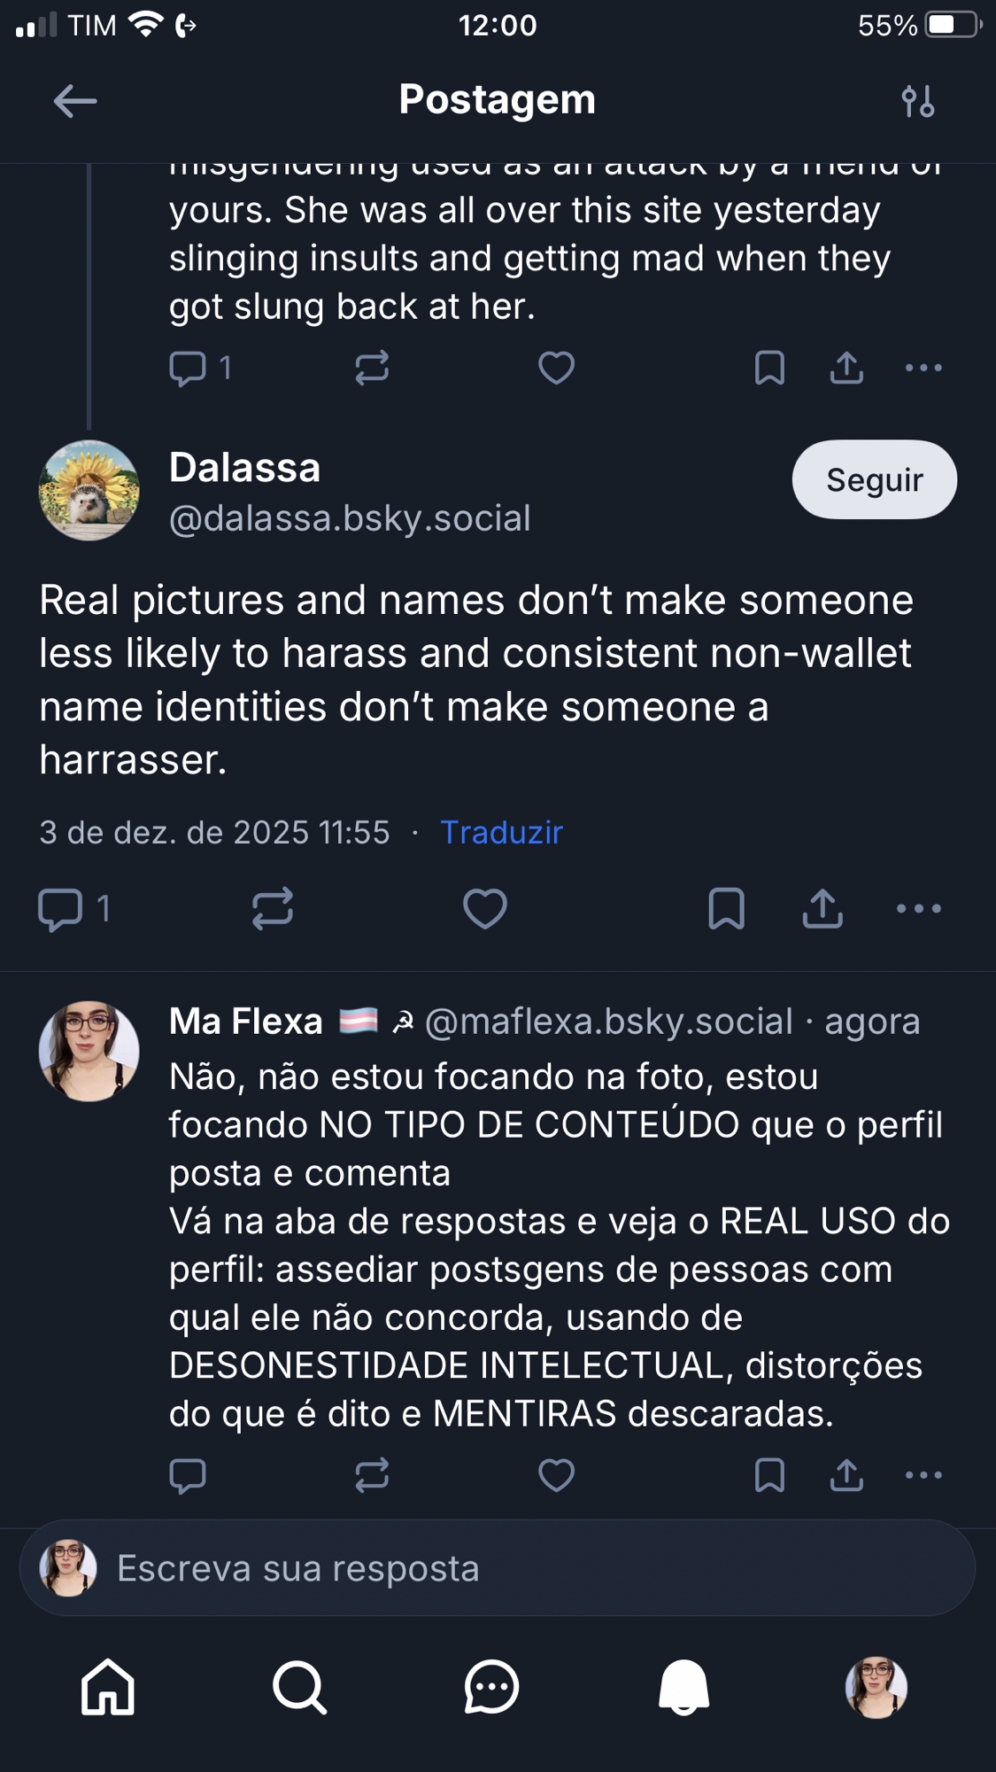The width and height of the screenshot is (996, 1772).
Task: Open Notifications bell tab
Action: pyautogui.click(x=683, y=1687)
